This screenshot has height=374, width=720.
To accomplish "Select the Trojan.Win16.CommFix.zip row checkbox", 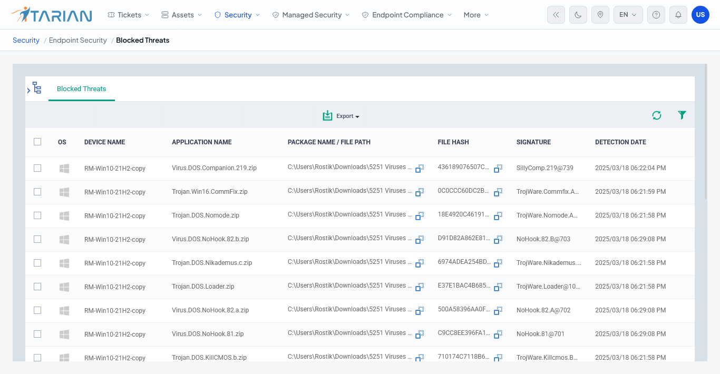I will click(37, 192).
